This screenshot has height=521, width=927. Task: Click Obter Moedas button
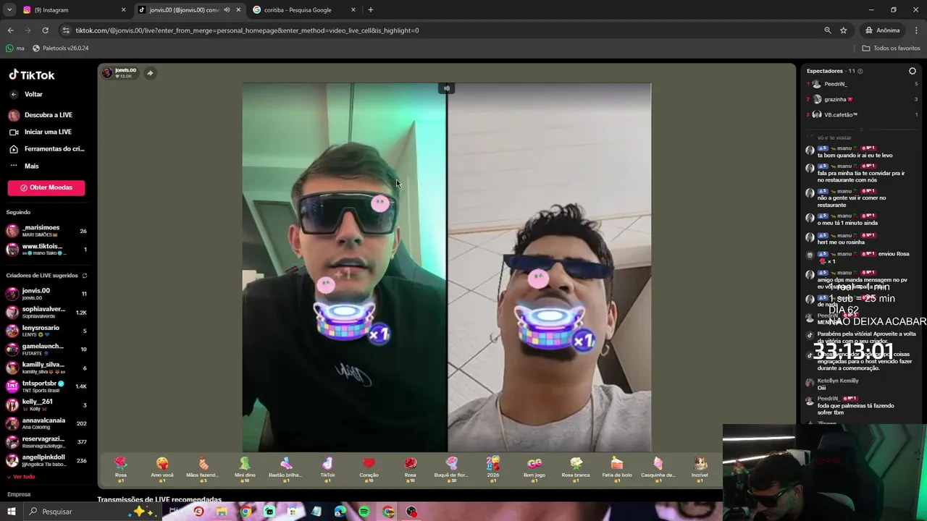[x=46, y=188]
